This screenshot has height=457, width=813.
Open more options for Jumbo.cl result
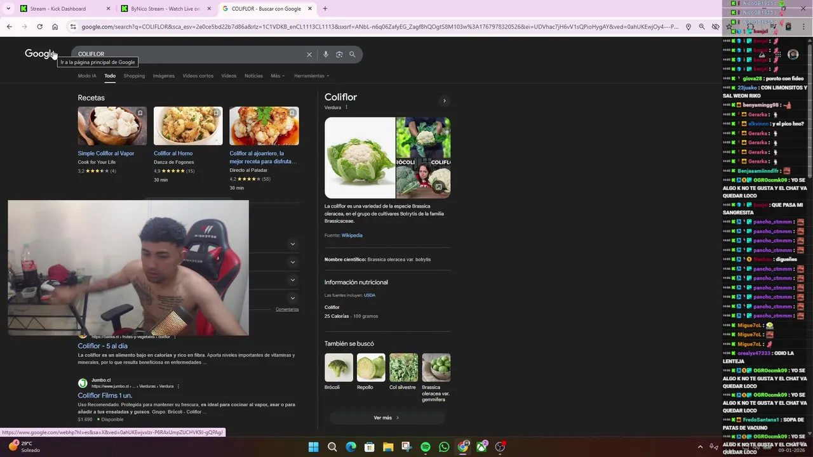178,386
